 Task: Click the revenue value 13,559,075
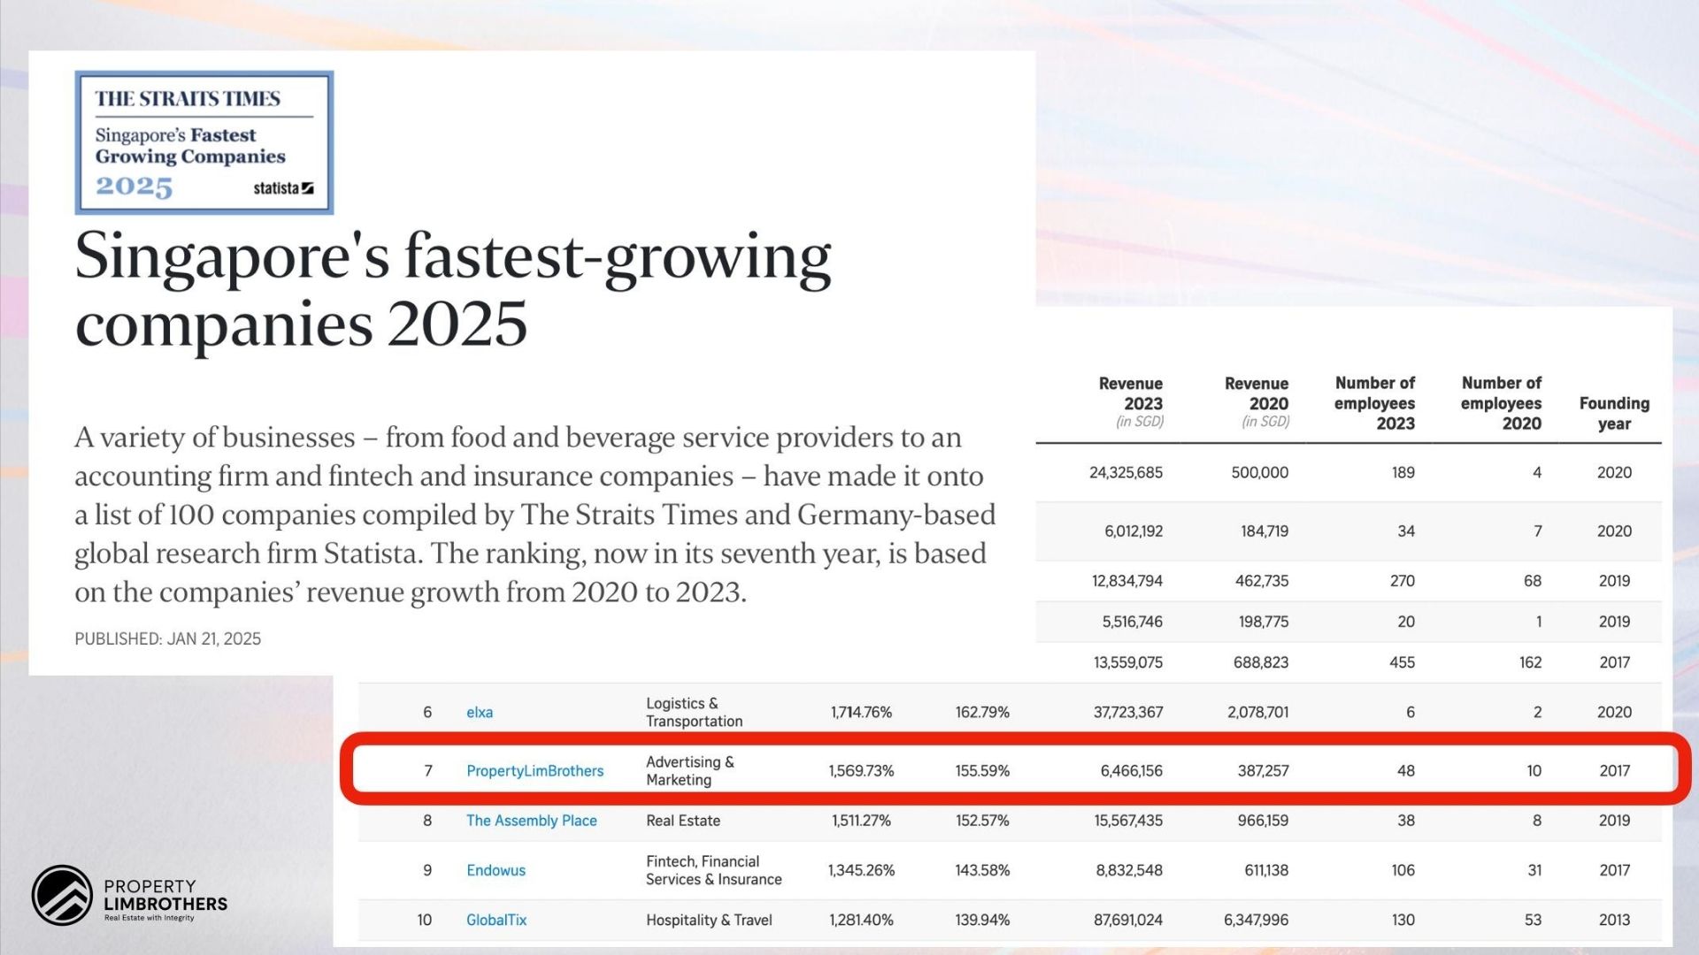(x=1127, y=662)
